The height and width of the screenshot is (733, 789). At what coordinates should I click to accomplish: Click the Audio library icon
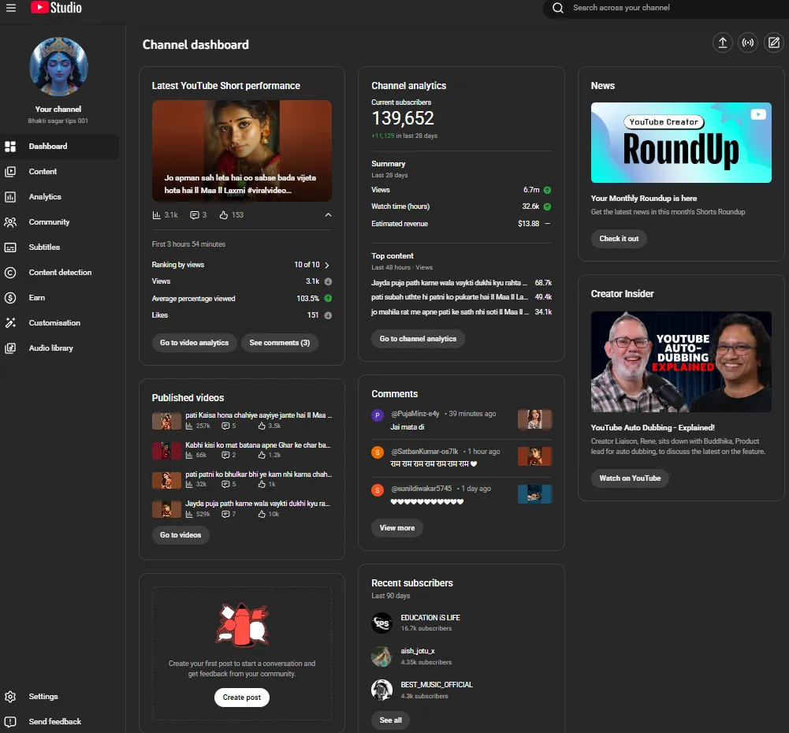click(10, 348)
